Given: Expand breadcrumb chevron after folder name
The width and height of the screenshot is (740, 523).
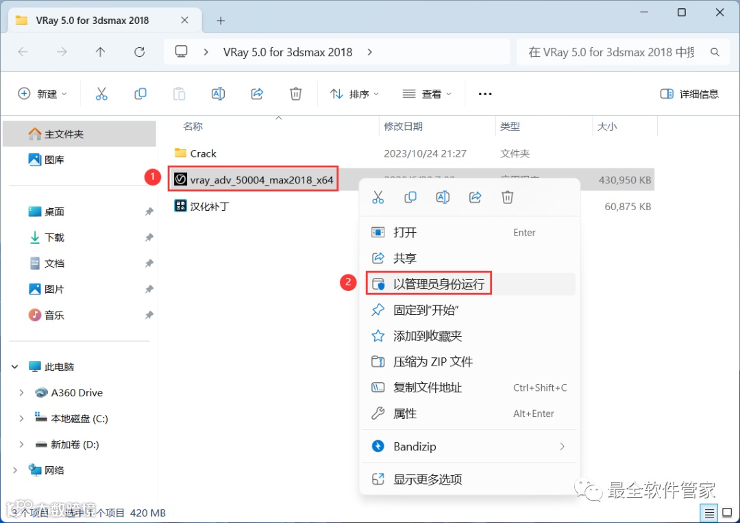Looking at the screenshot, I should pyautogui.click(x=369, y=52).
